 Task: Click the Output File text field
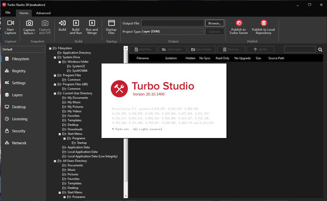[x=173, y=23]
